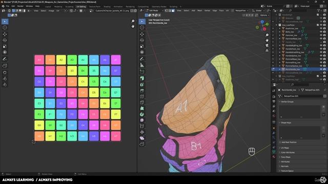Click the blue Z axis on navigation gizmo

click(x=262, y=21)
